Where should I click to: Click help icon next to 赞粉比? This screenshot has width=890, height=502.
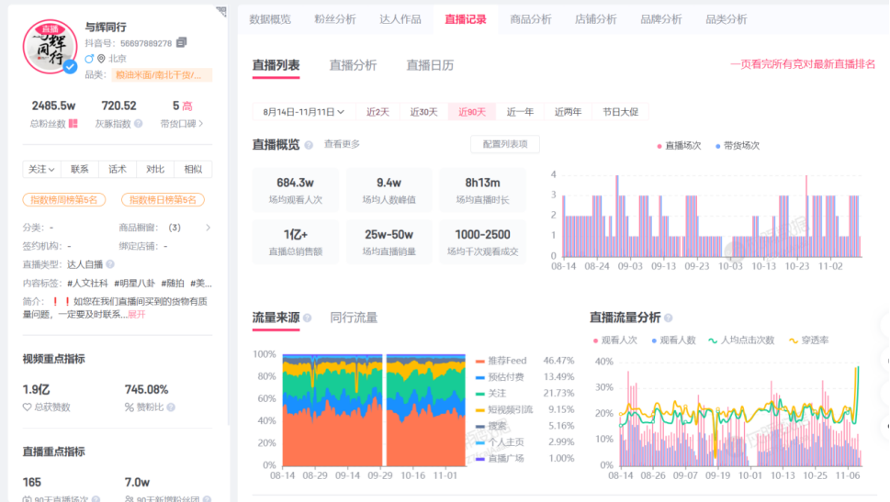[x=171, y=407]
